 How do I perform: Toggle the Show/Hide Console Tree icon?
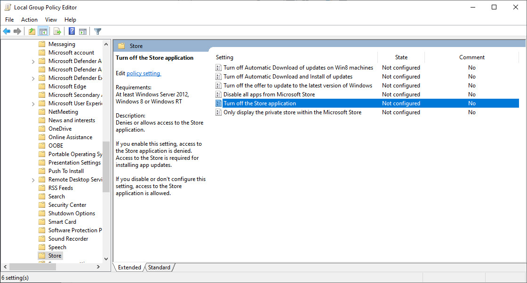(43, 31)
